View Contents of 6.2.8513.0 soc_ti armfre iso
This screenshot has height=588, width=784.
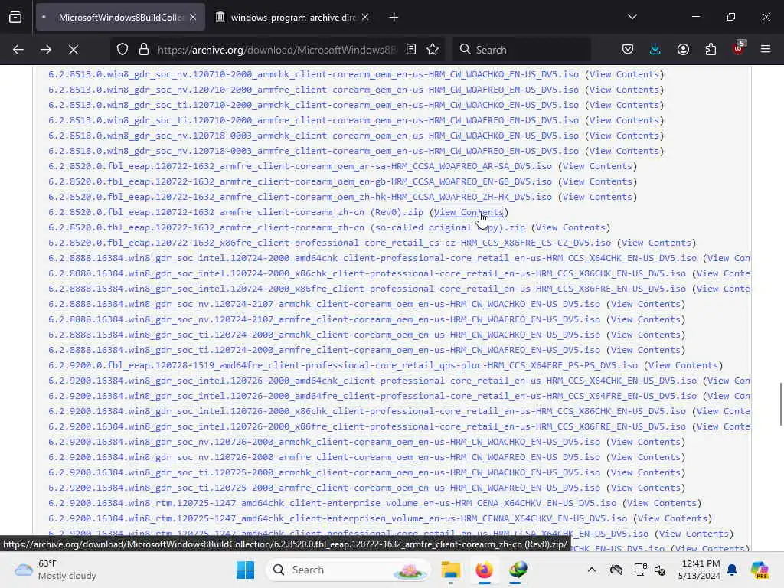tap(625, 120)
